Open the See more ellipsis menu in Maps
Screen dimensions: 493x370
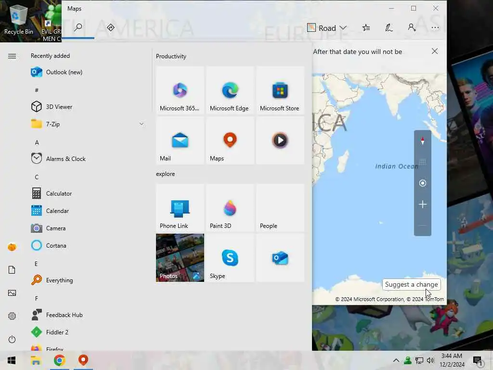[435, 28]
